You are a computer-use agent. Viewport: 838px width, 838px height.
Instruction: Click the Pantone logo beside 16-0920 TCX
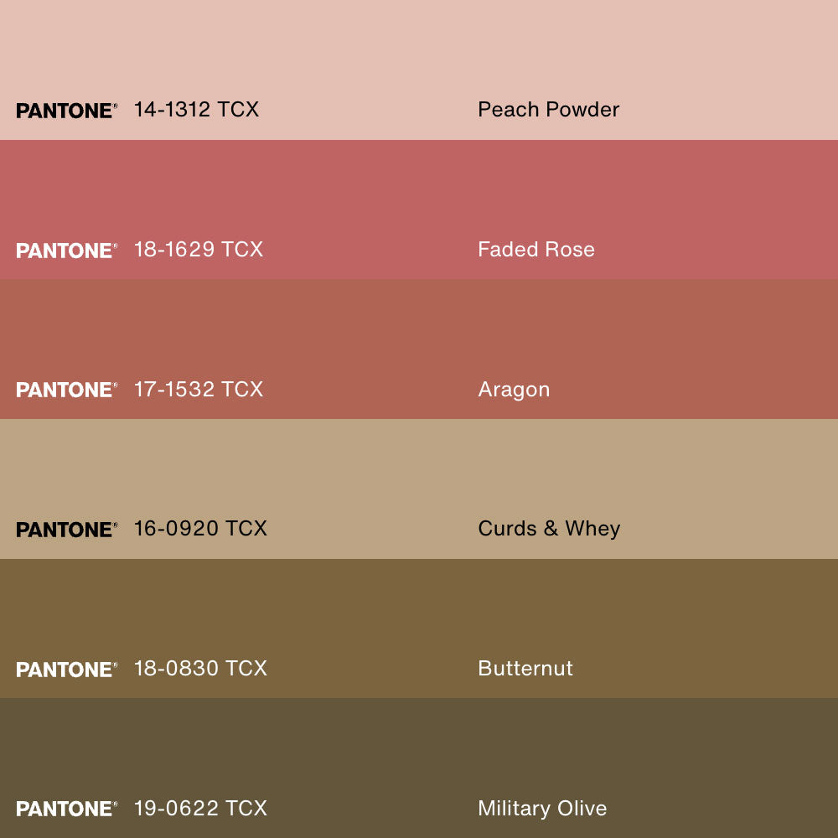click(x=66, y=530)
